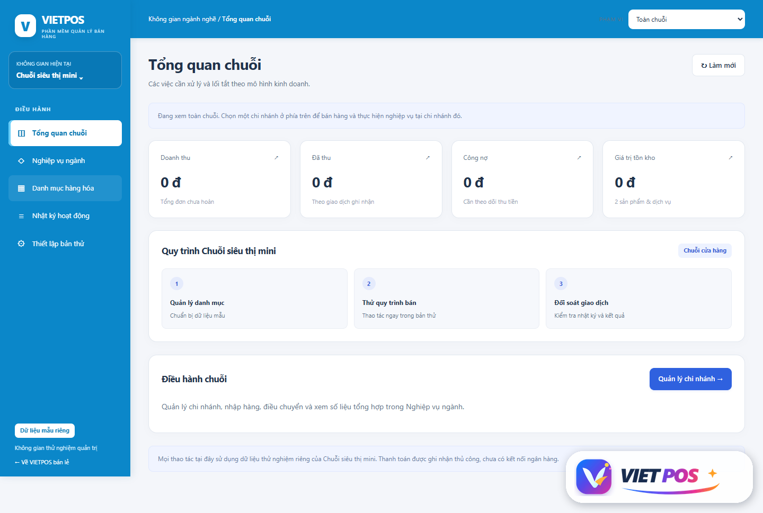Screen dimensions: 763x513
Task: Expand the Toàn chuỗi branch dropdown
Action: [x=687, y=20]
